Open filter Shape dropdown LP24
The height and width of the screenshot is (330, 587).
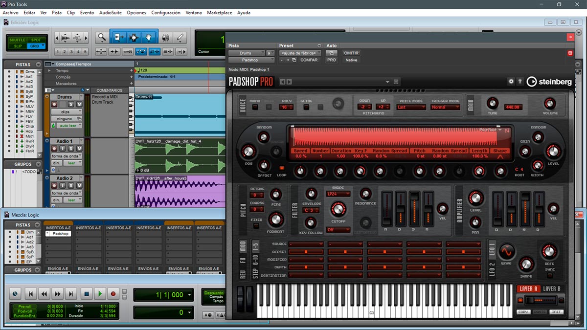click(x=339, y=194)
